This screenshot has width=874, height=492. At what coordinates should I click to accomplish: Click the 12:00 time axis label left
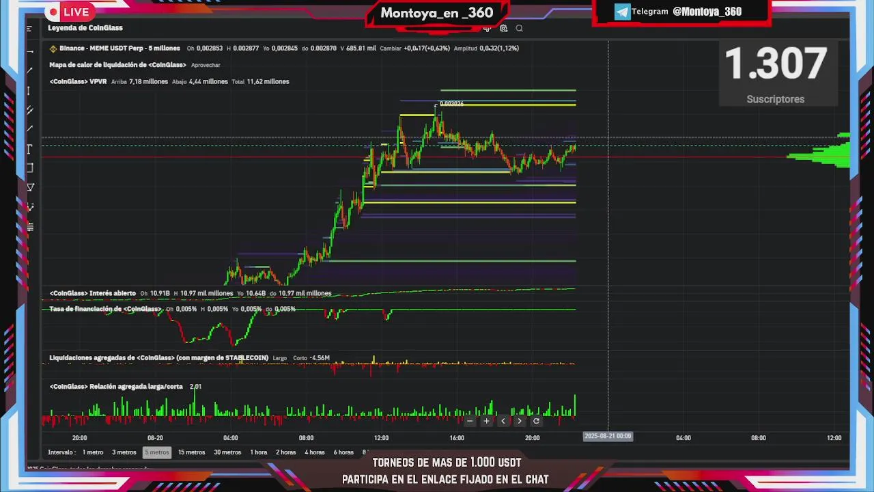coord(381,438)
